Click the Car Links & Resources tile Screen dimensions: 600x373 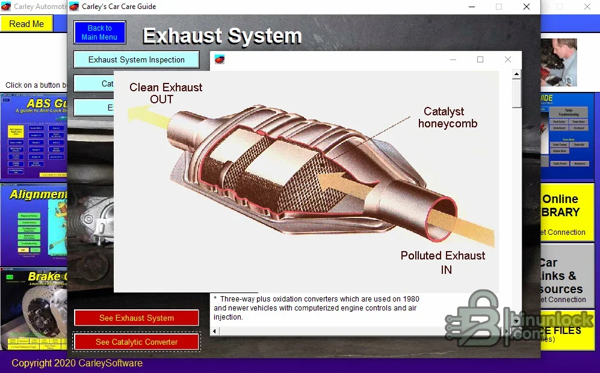click(567, 275)
